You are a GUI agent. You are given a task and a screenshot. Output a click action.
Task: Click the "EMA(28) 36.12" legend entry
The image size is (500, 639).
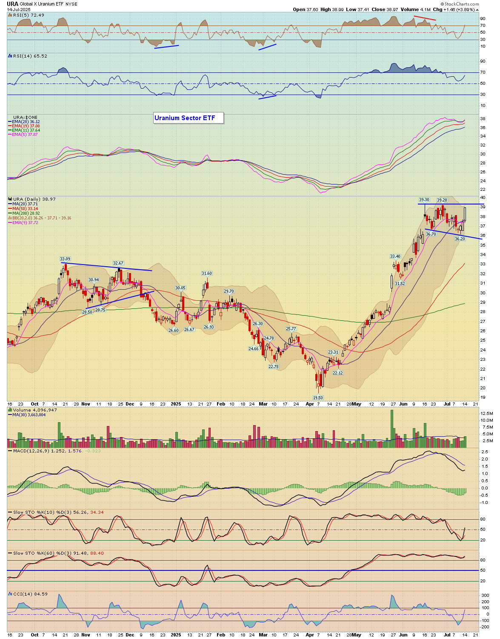(x=26, y=122)
